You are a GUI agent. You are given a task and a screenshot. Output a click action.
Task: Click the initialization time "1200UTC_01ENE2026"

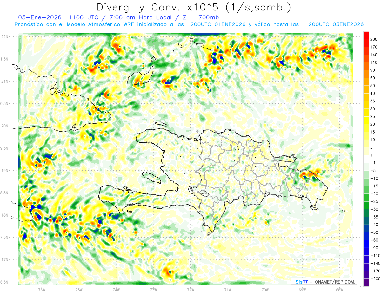tap(216, 24)
